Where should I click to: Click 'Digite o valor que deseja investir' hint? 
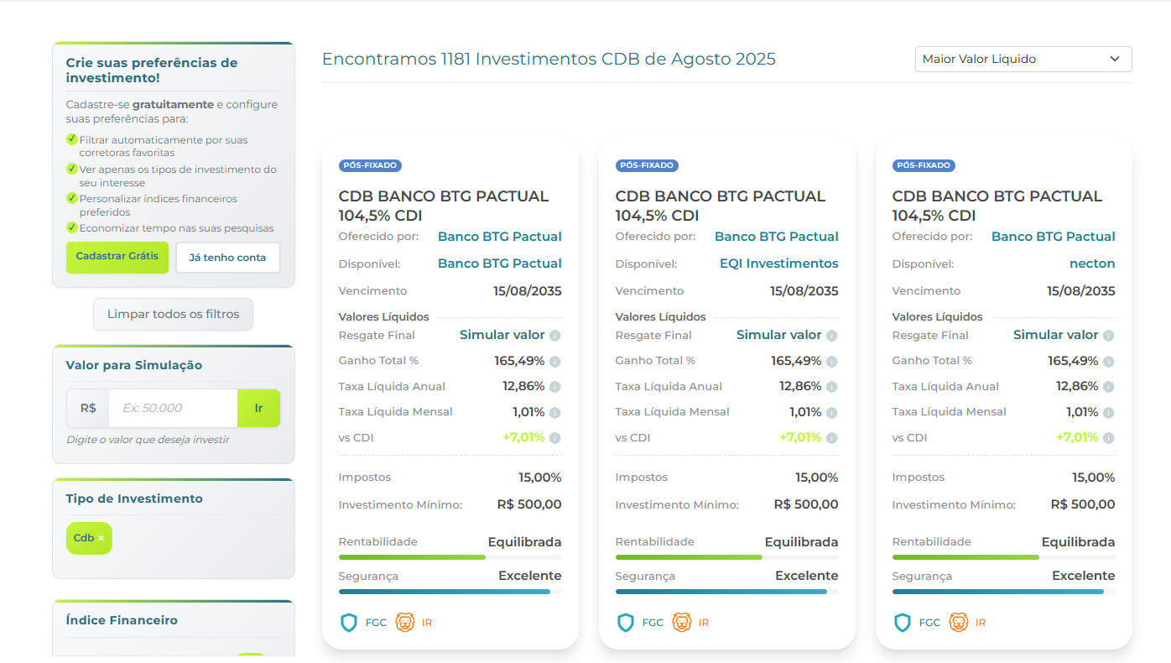pyautogui.click(x=148, y=440)
